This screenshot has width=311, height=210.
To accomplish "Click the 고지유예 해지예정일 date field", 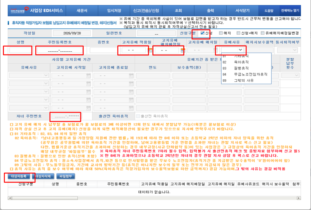I will [167, 50].
